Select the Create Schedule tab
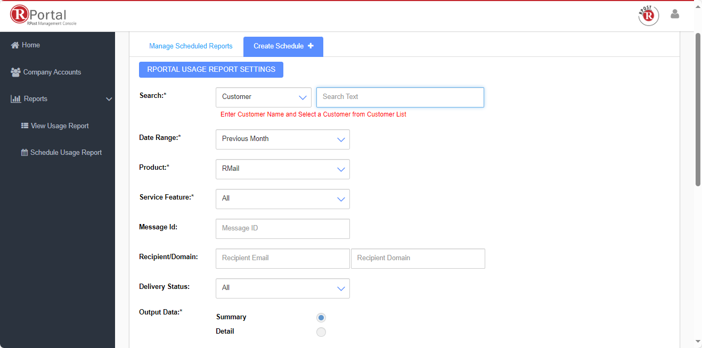702x348 pixels. [283, 46]
